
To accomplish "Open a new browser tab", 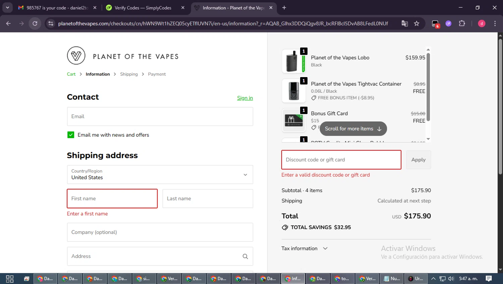I will [284, 8].
